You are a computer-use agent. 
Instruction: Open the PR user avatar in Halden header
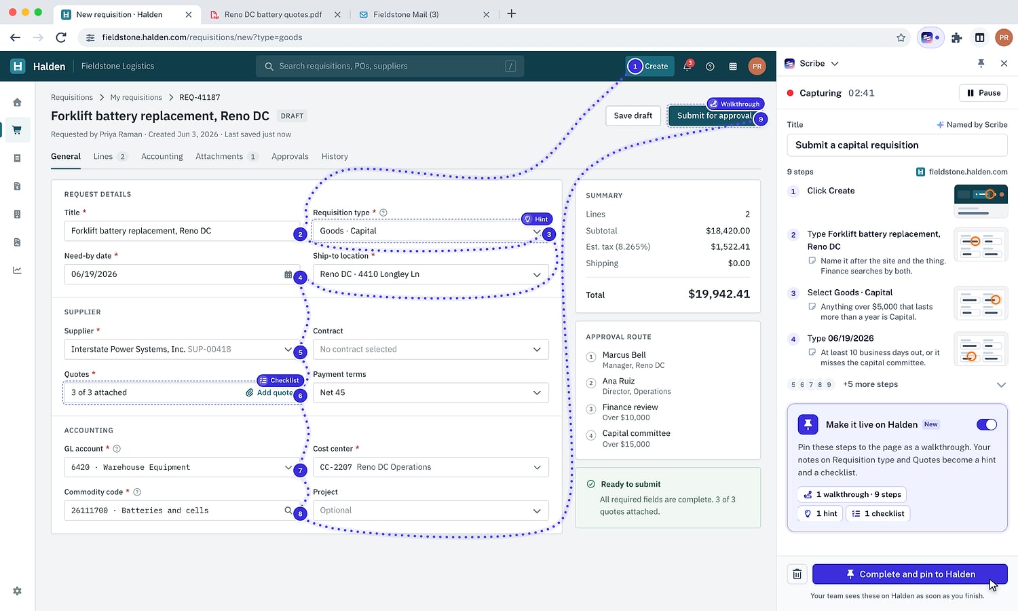point(757,66)
